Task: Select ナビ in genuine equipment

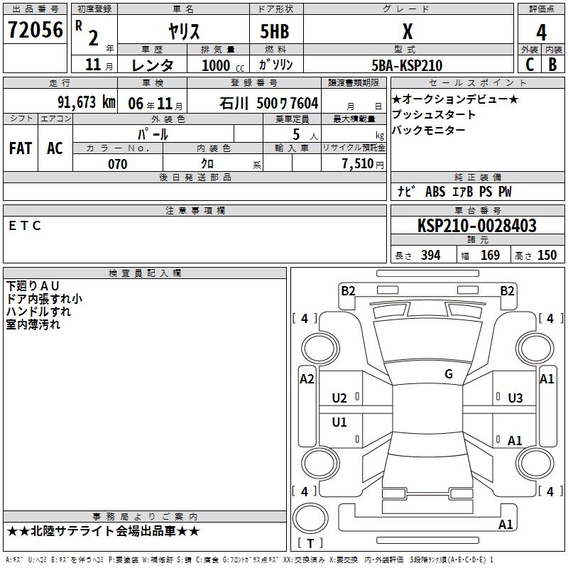Action: click(405, 191)
